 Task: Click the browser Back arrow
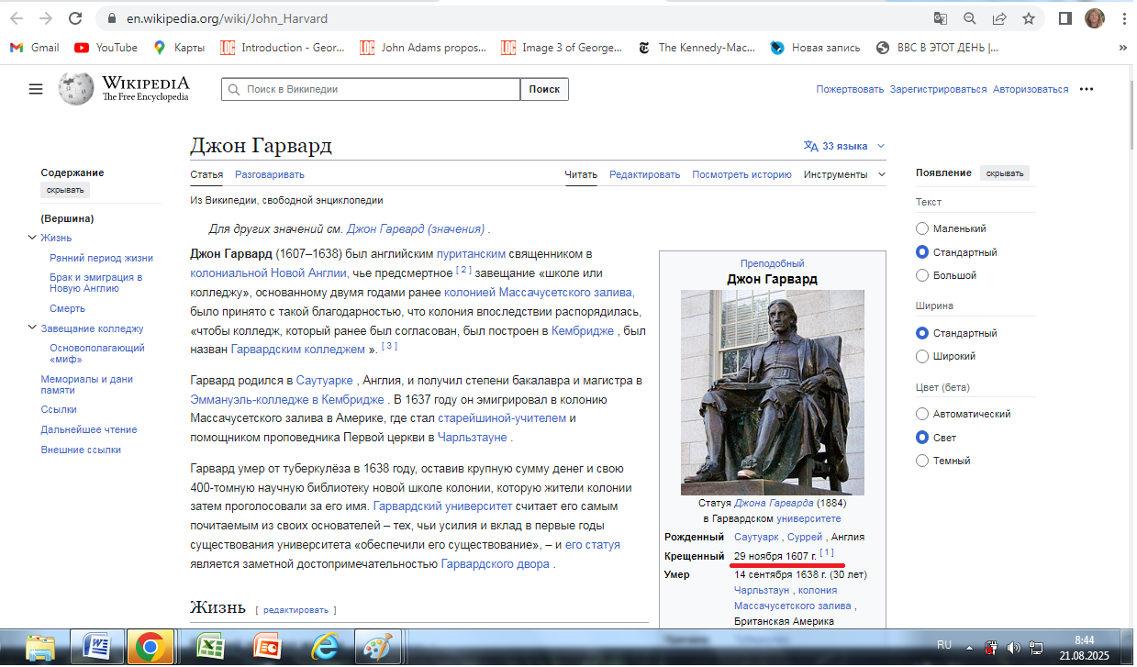17,18
